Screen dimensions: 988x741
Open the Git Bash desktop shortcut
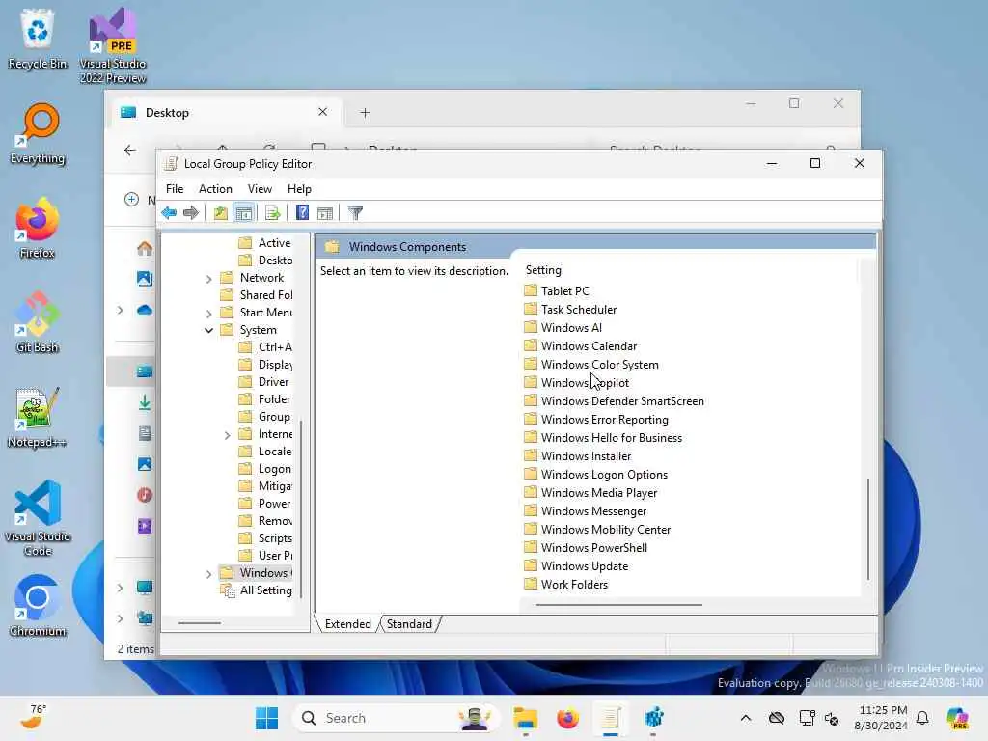[38, 322]
